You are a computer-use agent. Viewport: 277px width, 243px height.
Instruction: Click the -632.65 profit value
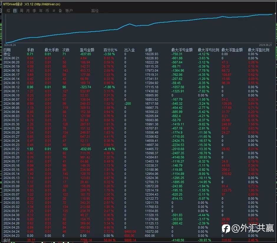tap(86, 149)
